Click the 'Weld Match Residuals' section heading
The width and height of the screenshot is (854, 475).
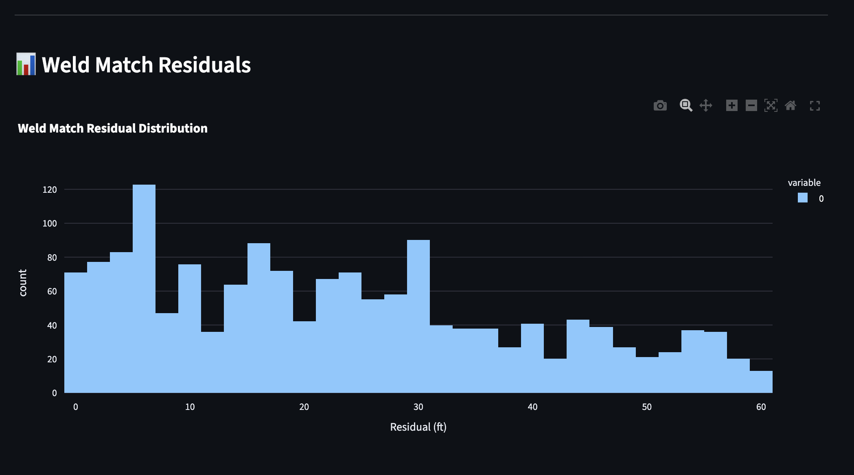click(x=146, y=65)
